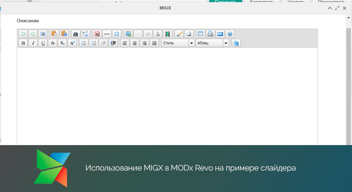
Task: Click the scrollbar up arrow in MIGX window
Action: pos(348,18)
